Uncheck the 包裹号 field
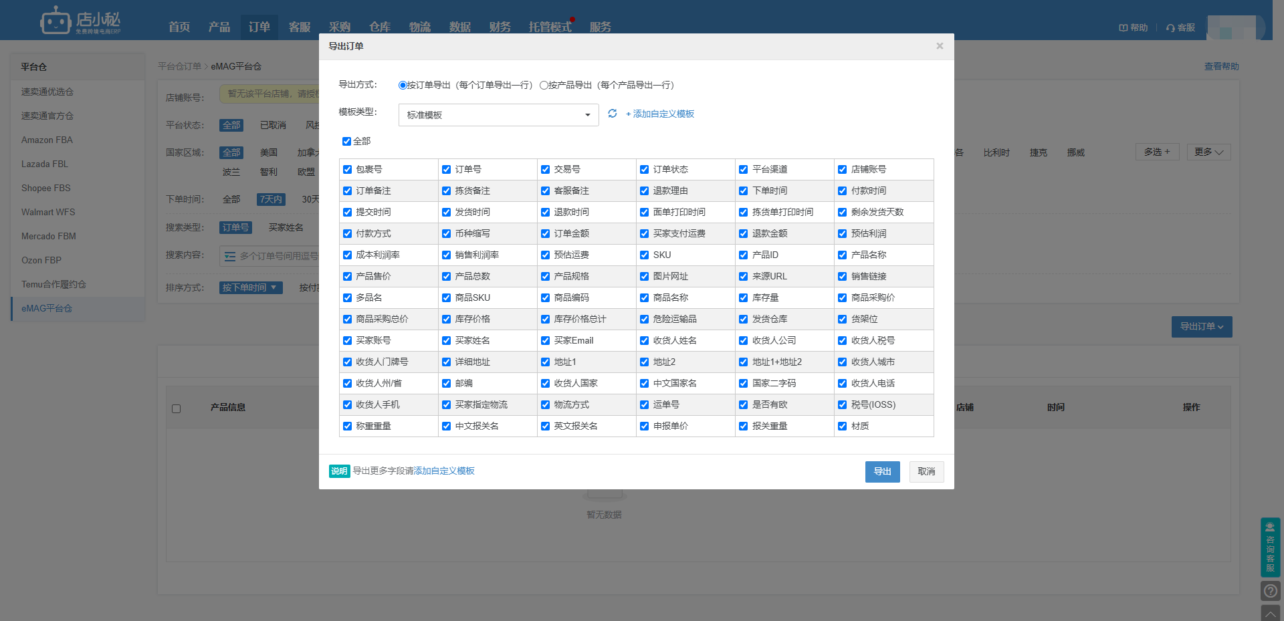 [x=347, y=170]
